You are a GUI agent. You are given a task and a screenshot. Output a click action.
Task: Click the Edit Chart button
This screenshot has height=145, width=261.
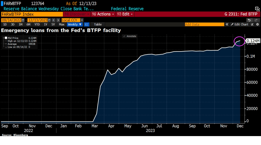tap(239, 24)
